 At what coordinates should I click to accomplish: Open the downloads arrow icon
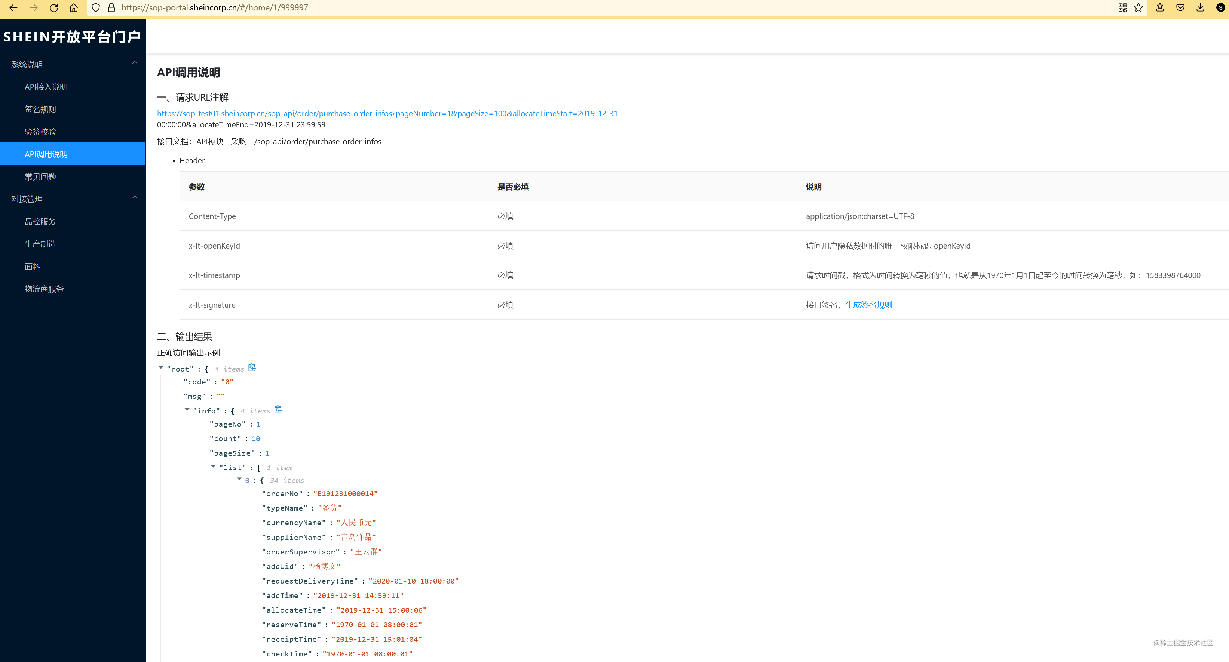click(x=1200, y=7)
